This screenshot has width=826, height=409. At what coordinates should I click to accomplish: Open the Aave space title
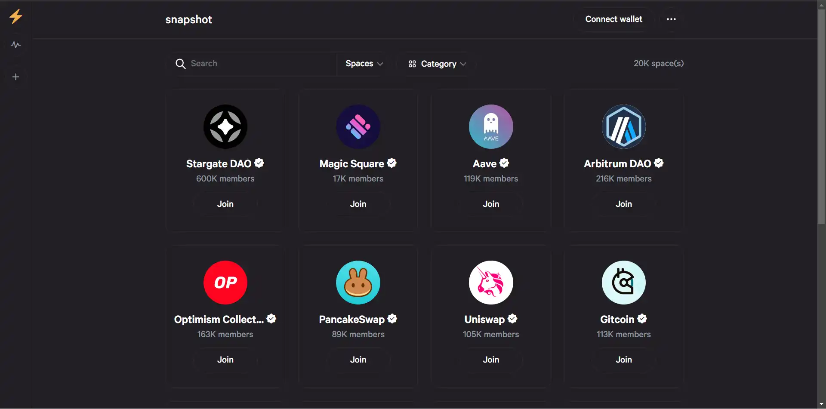coord(484,164)
